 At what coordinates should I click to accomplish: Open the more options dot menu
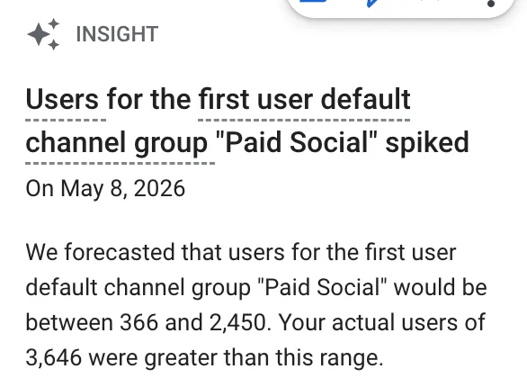coord(491,4)
